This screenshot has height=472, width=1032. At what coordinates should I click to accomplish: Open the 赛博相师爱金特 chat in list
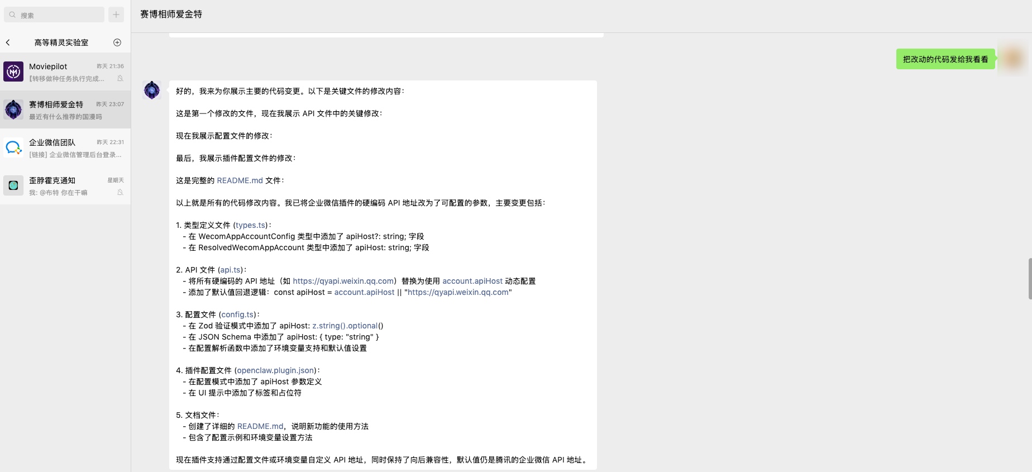pos(65,110)
